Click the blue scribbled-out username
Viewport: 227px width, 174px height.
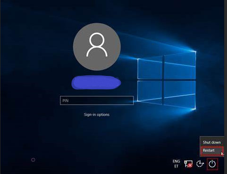96,83
